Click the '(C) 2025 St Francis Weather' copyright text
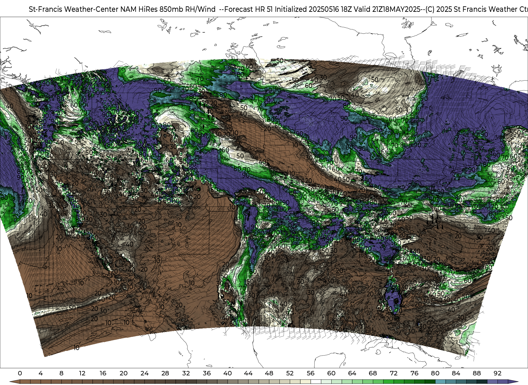This screenshot has height=385, width=528. (472, 9)
